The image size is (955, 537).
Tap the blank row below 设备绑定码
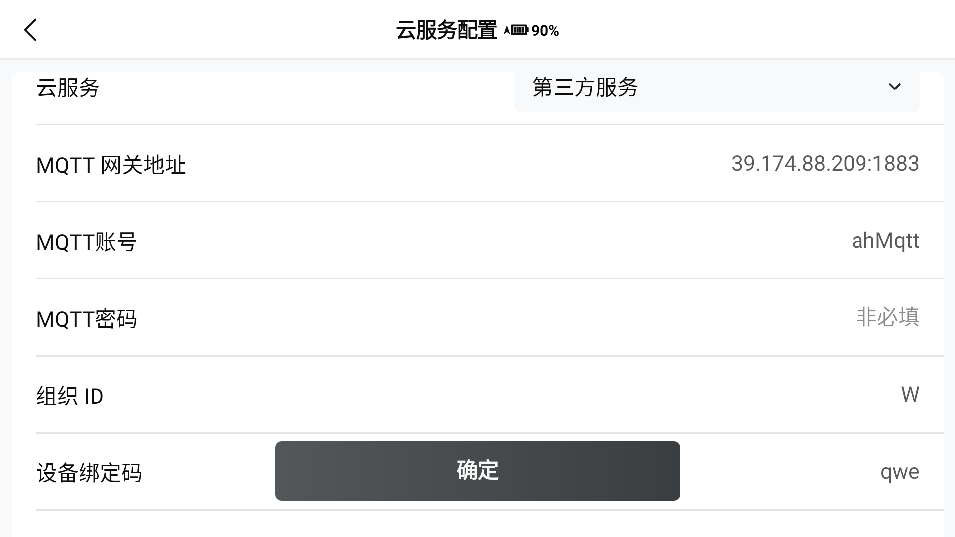coord(477,524)
